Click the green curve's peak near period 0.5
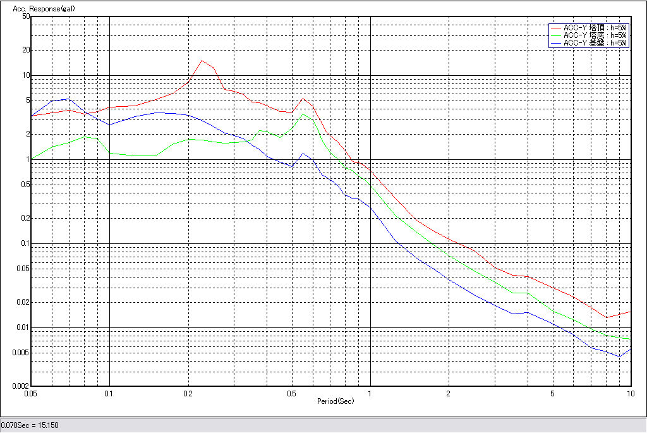The height and width of the screenshot is (433, 647). tap(304, 114)
